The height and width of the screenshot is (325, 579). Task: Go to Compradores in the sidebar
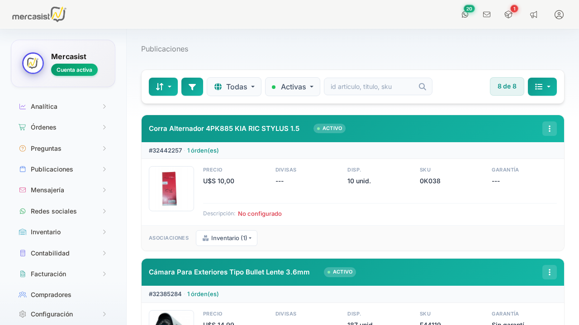pyautogui.click(x=51, y=295)
